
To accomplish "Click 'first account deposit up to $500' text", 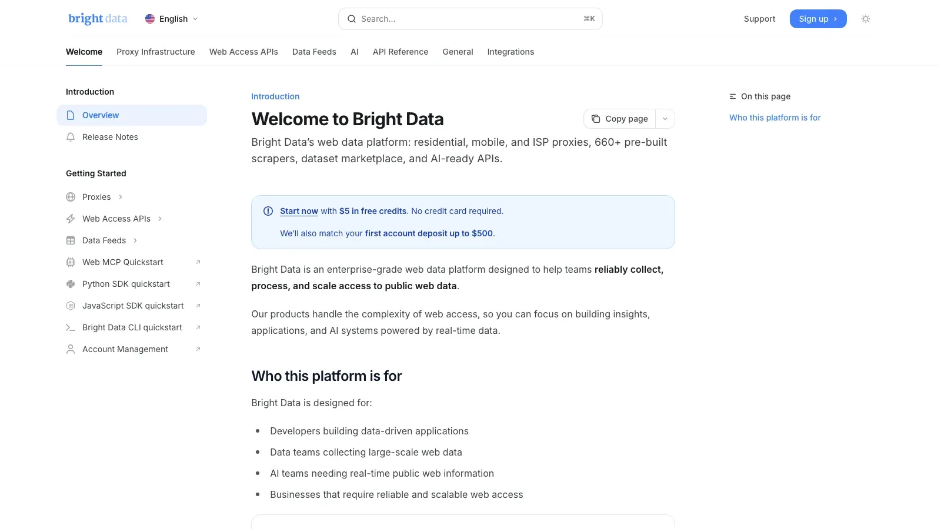I will [x=429, y=233].
